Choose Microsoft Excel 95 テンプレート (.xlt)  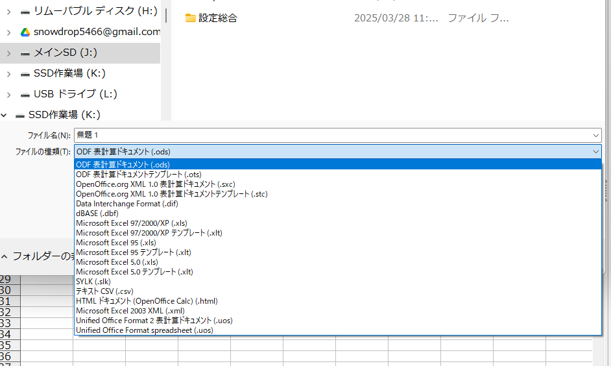click(x=338, y=252)
